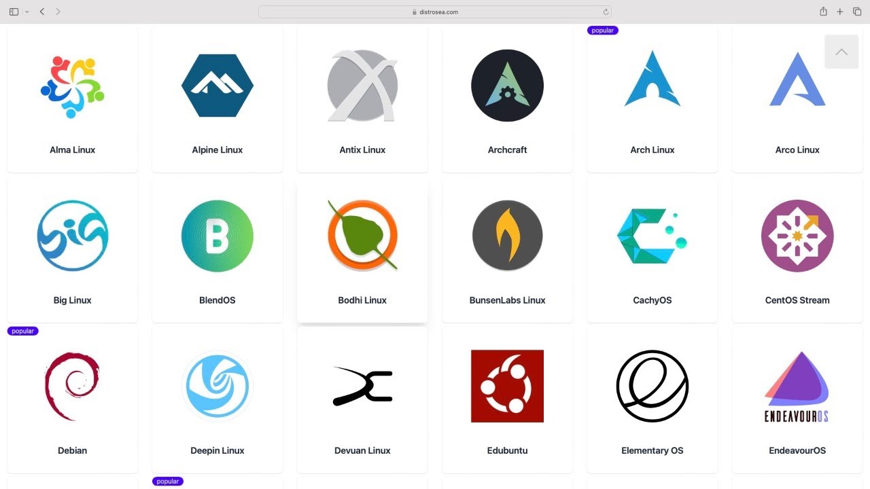Click the Edubuntu red square logo
This screenshot has height=489, width=870.
[507, 386]
